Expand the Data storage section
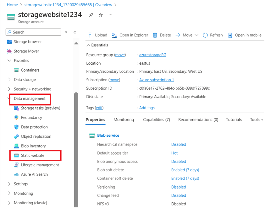 tap(9, 80)
